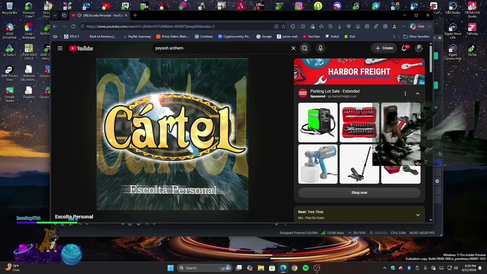Open the Harbor Freight banner ad
The height and width of the screenshot is (274, 487).
[359, 72]
